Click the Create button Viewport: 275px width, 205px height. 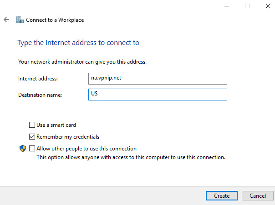point(222,196)
